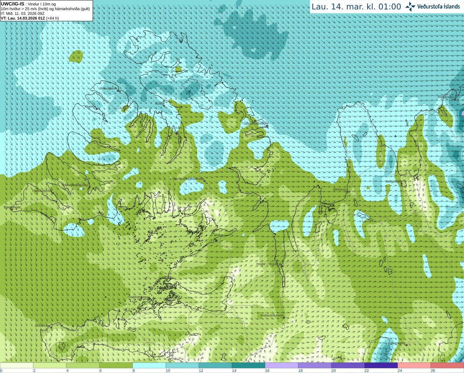Click the legend scale value 20
The height and width of the screenshot is (373, 464).
(x=333, y=371)
